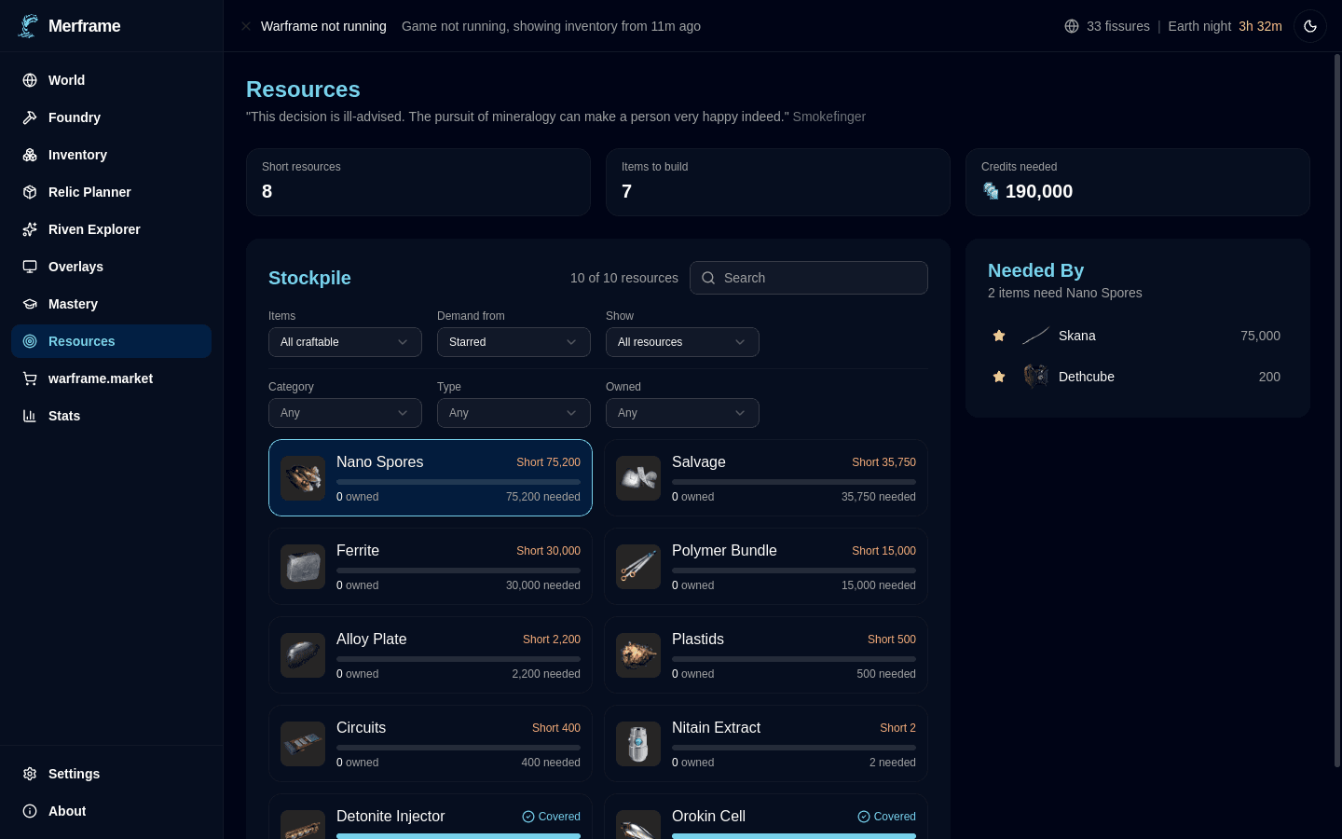
Task: Click the Stats bar chart icon
Action: click(30, 416)
